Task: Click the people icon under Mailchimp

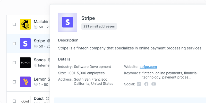Action: pos(36,27)
